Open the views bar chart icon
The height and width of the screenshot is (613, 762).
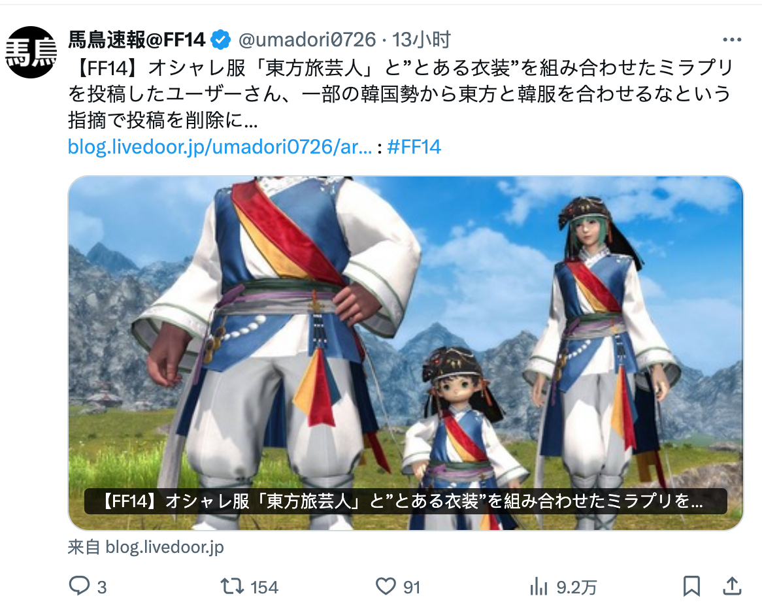tap(538, 586)
